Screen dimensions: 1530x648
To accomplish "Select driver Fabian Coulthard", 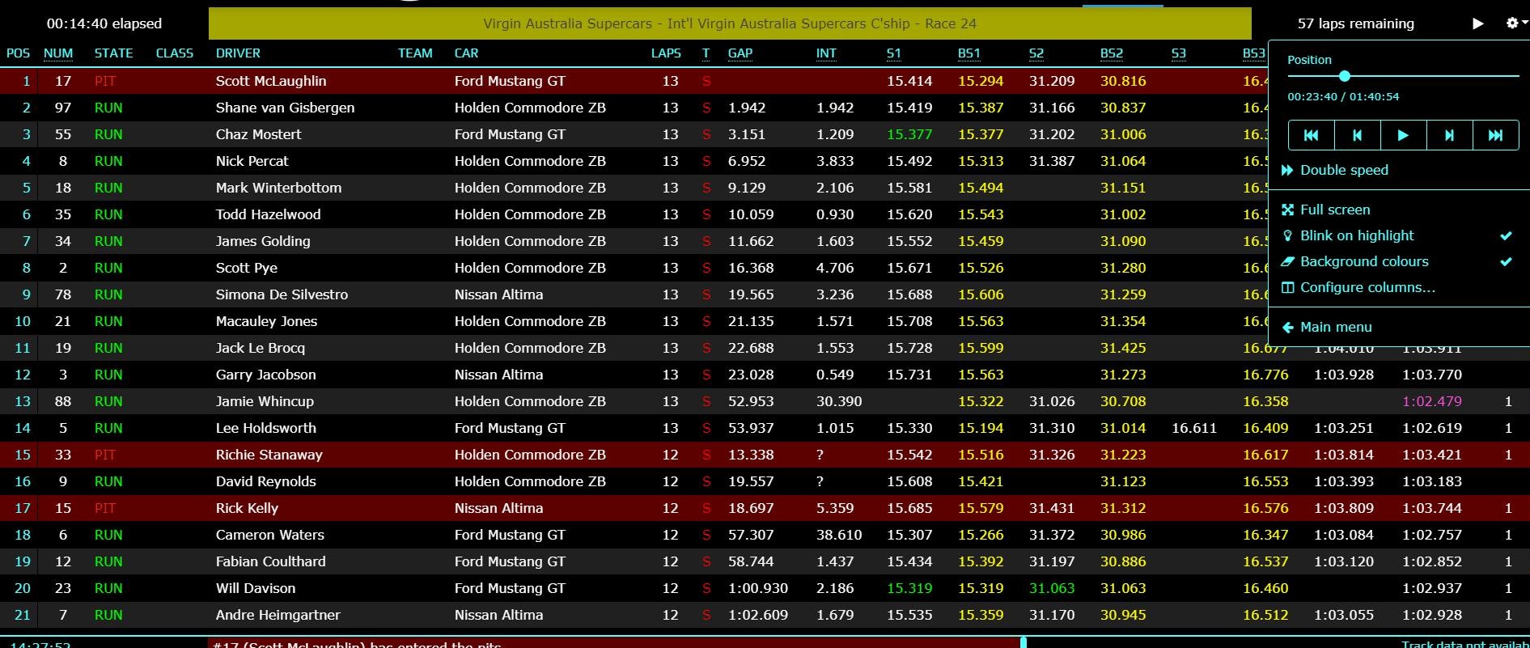I will click(270, 561).
